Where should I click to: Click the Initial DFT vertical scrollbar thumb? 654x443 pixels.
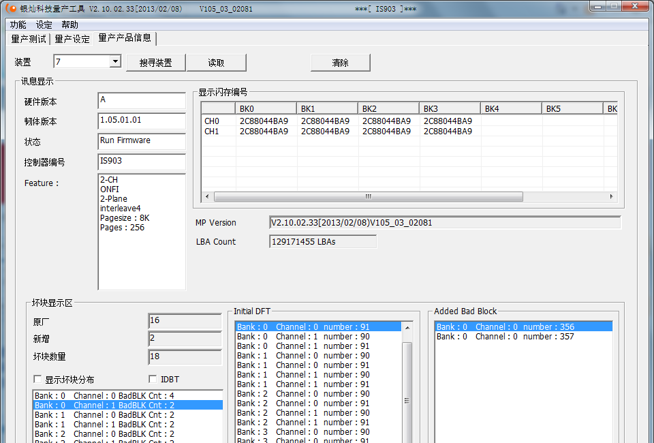click(x=407, y=401)
